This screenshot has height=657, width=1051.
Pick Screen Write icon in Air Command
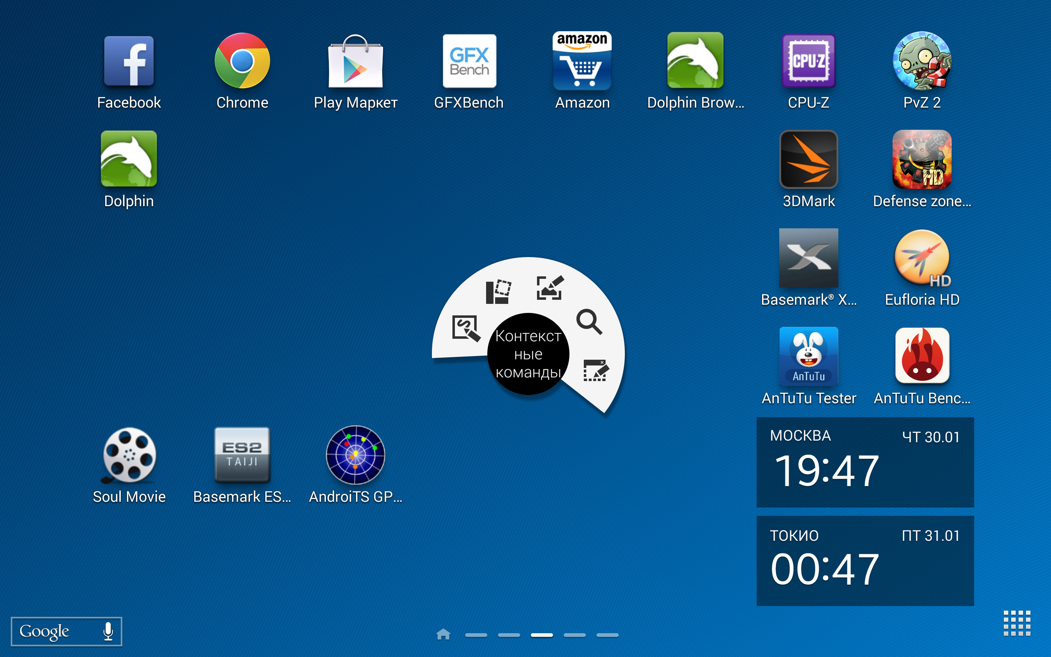click(550, 287)
